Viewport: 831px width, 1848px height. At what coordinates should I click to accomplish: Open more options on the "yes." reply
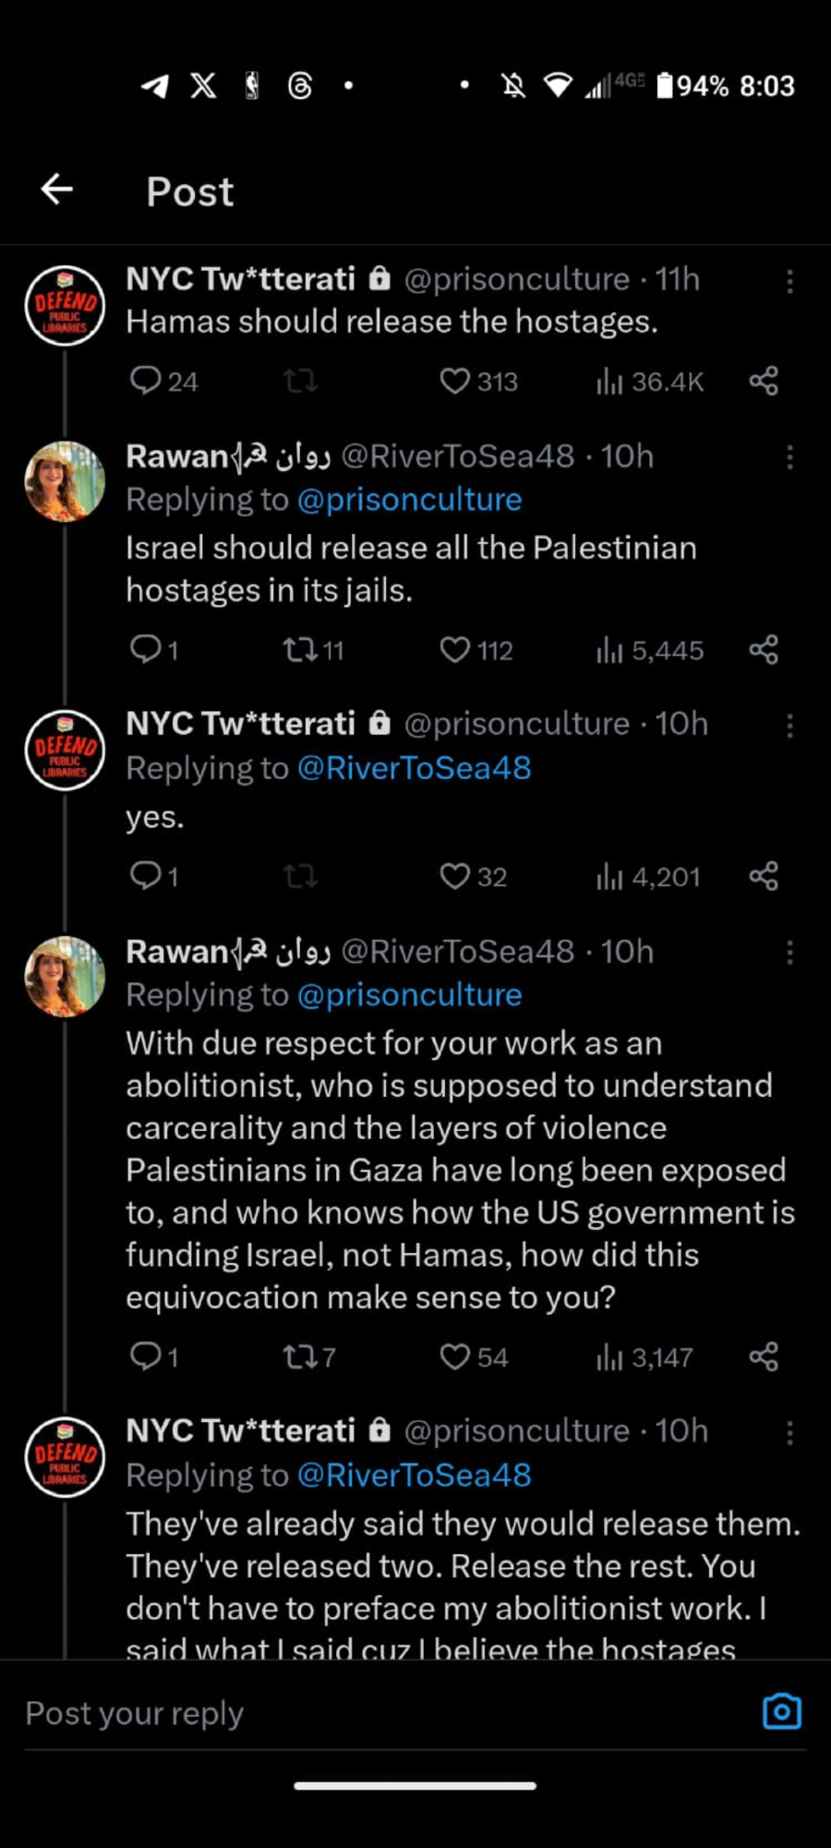pyautogui.click(x=789, y=726)
